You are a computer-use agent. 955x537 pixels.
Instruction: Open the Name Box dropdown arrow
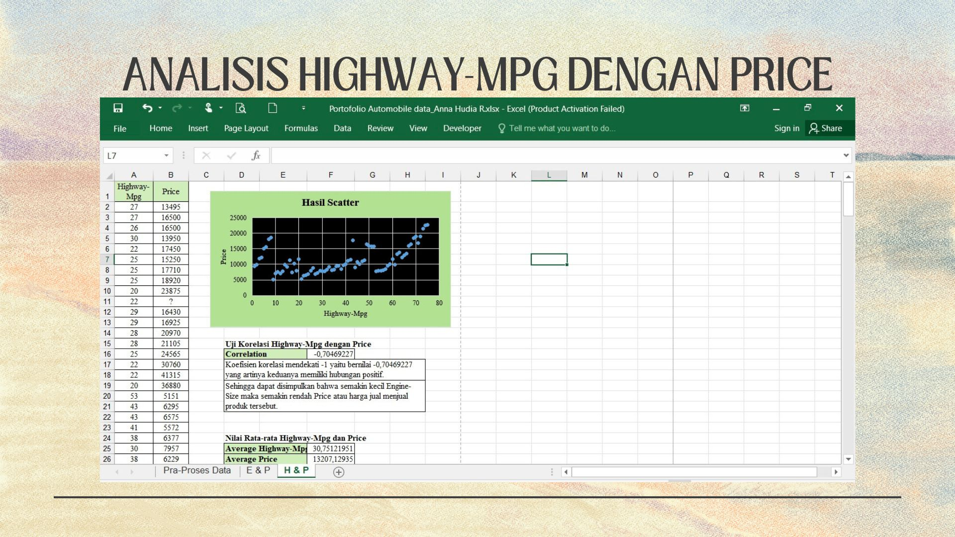tap(167, 156)
